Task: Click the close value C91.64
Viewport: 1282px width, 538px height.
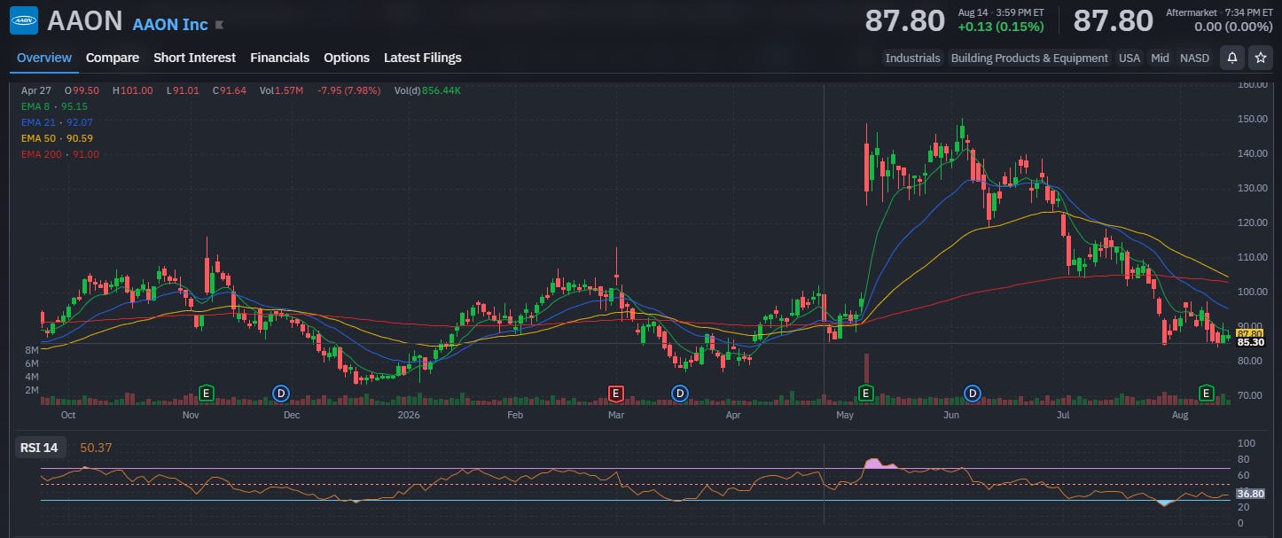Action: tap(229, 90)
